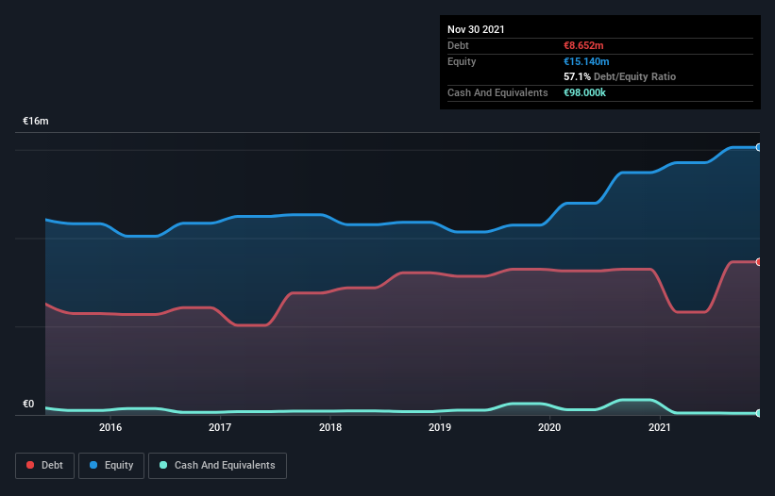This screenshot has width=775, height=496.
Task: Click the Equity row label in tooltip
Action: point(462,61)
